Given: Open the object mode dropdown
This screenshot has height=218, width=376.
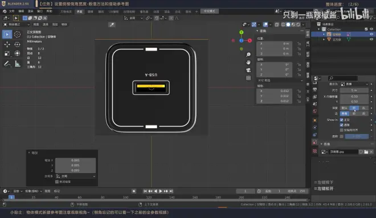Looking at the screenshot, I should pyautogui.click(x=17, y=24).
